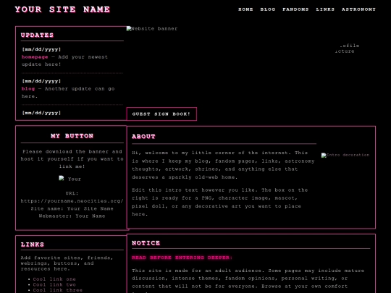This screenshot has height=293, width=391.
Task: Open Cool link one
Action: click(54, 279)
